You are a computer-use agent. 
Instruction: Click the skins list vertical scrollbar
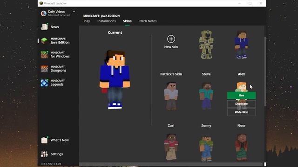(x=265, y=71)
